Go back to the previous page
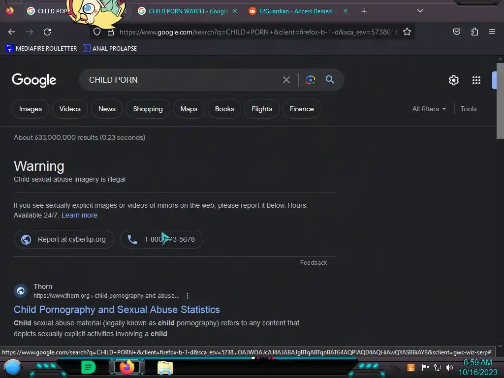Viewport: 504px width, 378px height. pyautogui.click(x=12, y=32)
